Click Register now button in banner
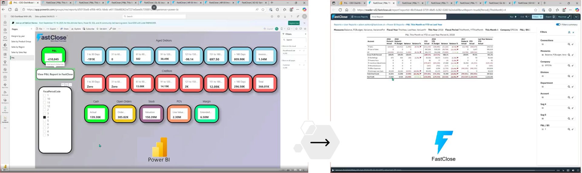The image size is (582, 173). (x=294, y=23)
